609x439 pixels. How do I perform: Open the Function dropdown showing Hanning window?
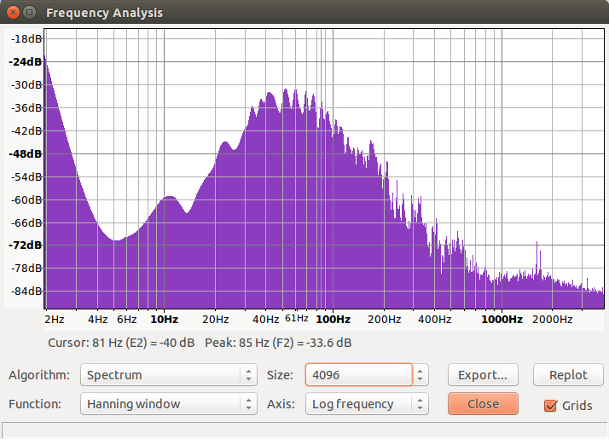click(169, 404)
